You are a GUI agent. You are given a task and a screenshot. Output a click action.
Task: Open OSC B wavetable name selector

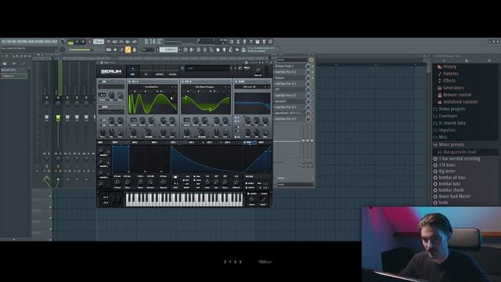[205, 87]
